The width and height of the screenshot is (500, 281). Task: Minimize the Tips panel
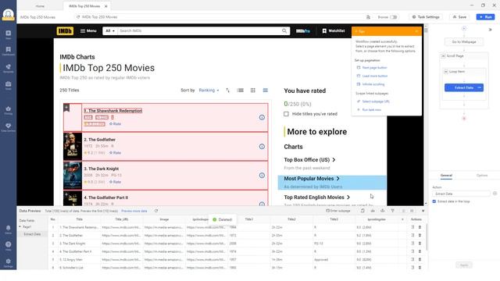(416, 31)
